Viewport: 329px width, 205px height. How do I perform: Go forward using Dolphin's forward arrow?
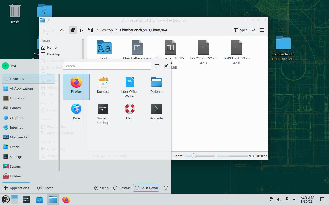click(54, 30)
